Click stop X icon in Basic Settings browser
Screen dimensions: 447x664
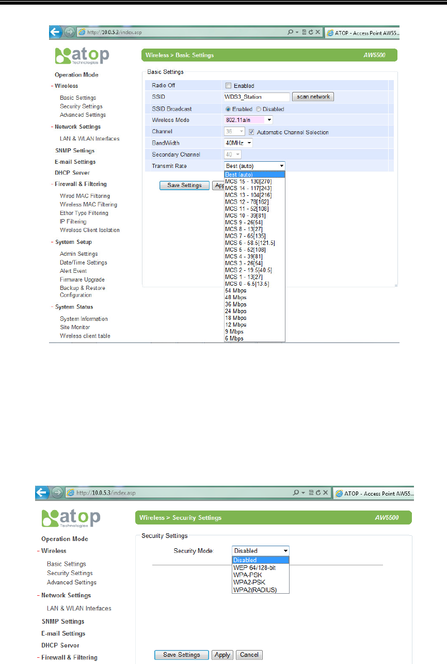(x=318, y=32)
